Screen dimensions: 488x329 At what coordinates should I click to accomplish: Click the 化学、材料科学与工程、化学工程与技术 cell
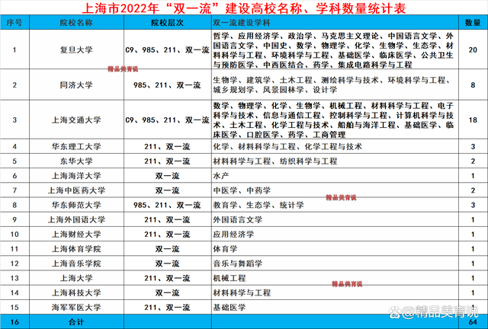point(335,146)
